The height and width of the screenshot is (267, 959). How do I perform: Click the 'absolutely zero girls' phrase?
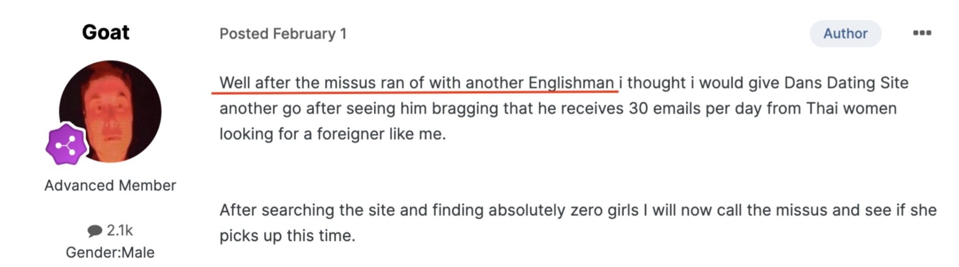coord(563,210)
